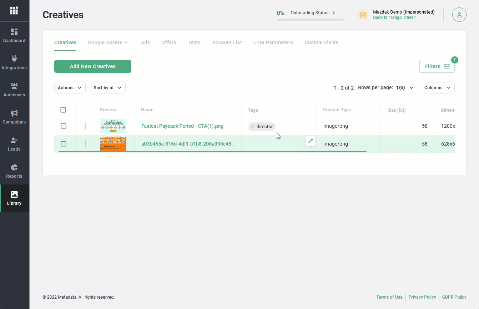
Task: Toggle the select-all header checkbox
Action: [63, 110]
